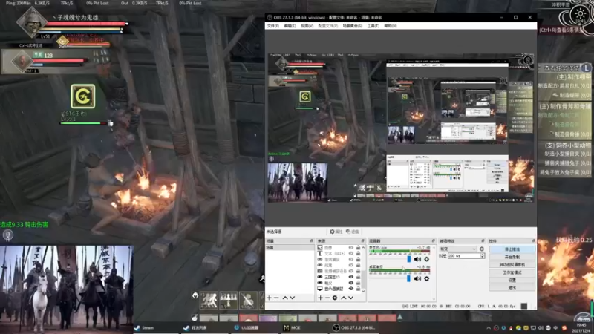Open microphone audio settings gear

tap(426, 259)
